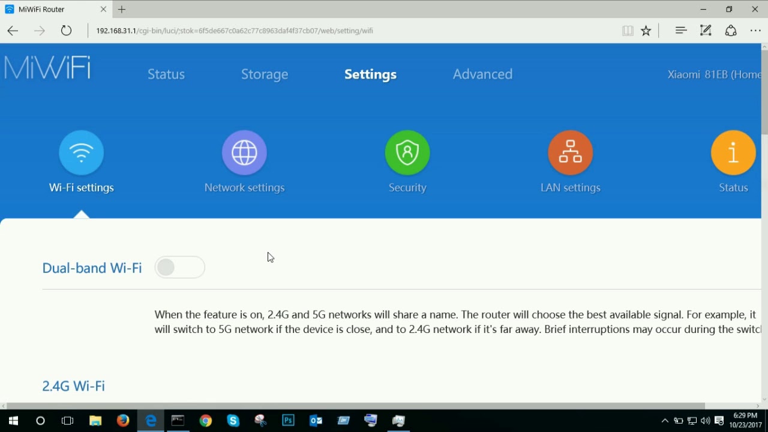Open the Action Center notifications
768x432 pixels.
[x=719, y=421]
